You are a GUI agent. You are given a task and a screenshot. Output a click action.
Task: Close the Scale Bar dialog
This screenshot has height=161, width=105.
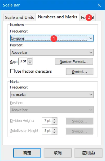99,5
